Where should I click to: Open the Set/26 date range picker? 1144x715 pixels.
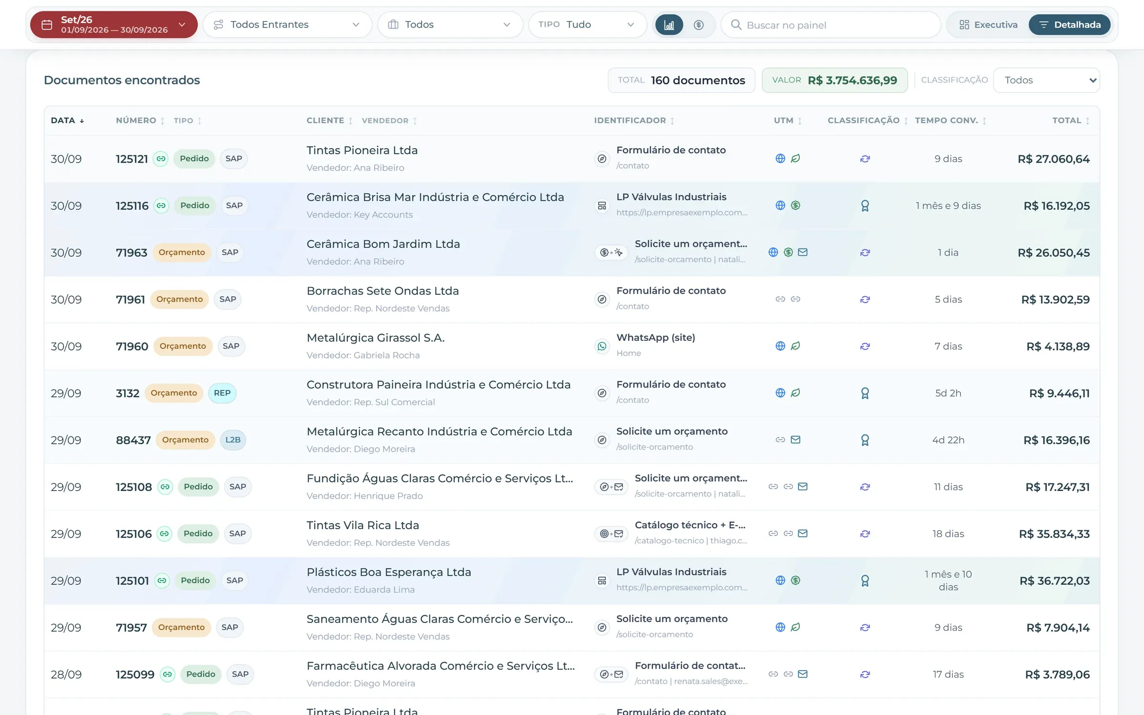114,25
